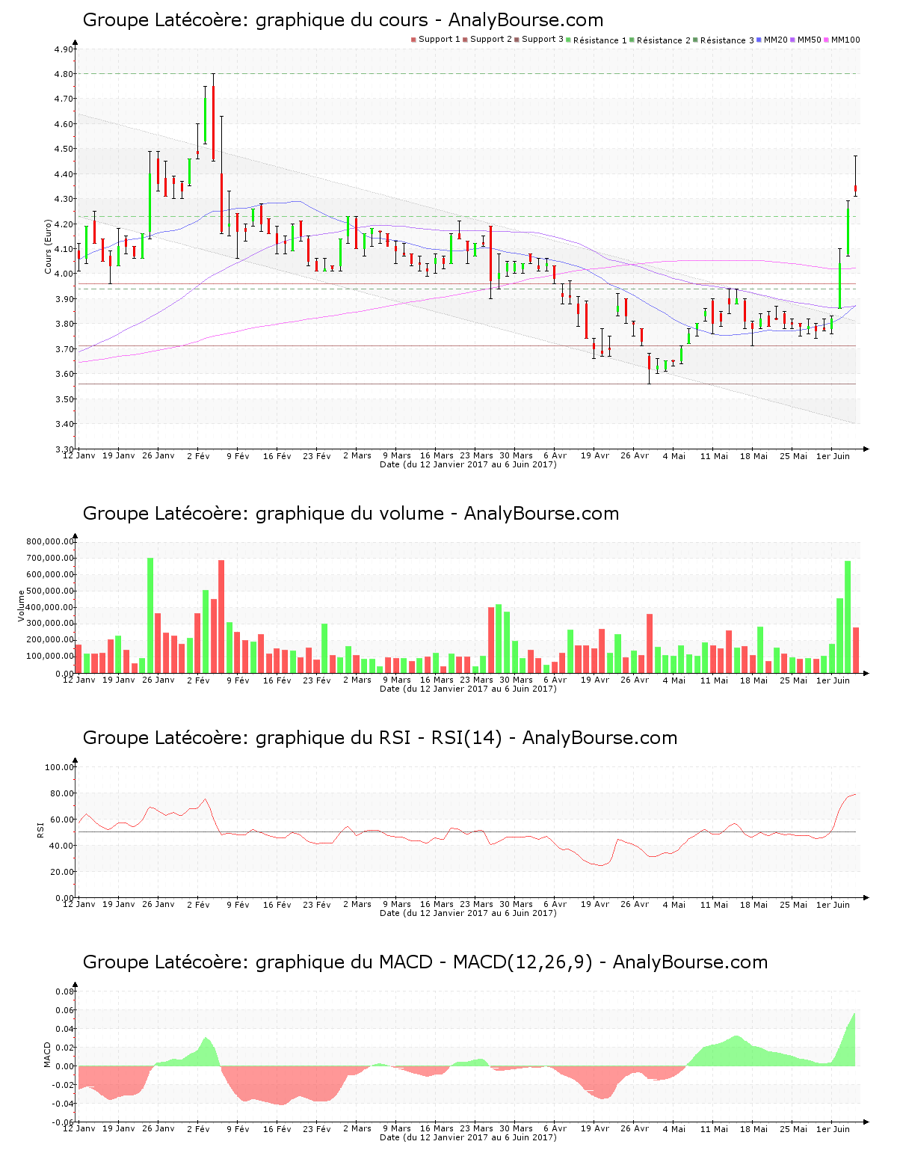Click the '4.00' value on price axis
Screen dimensions: 897x1159
click(64, 274)
